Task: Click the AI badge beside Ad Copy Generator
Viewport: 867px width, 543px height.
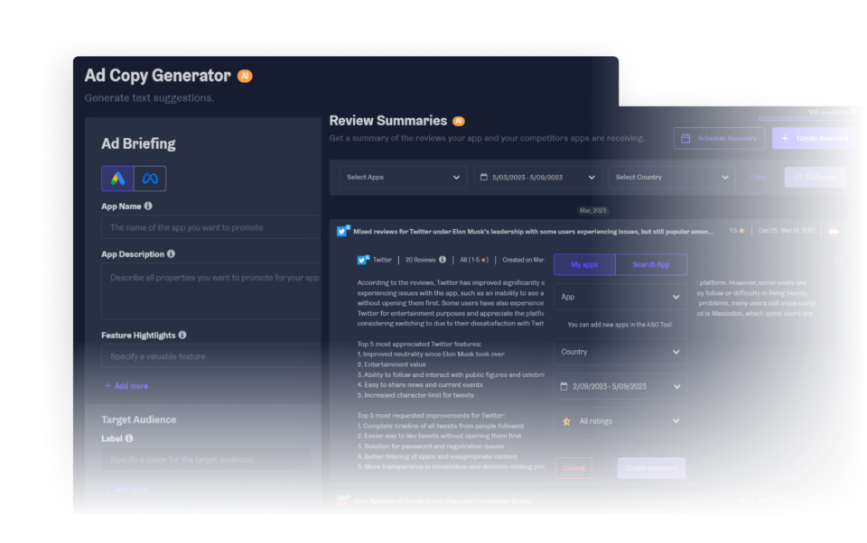Action: click(x=245, y=76)
